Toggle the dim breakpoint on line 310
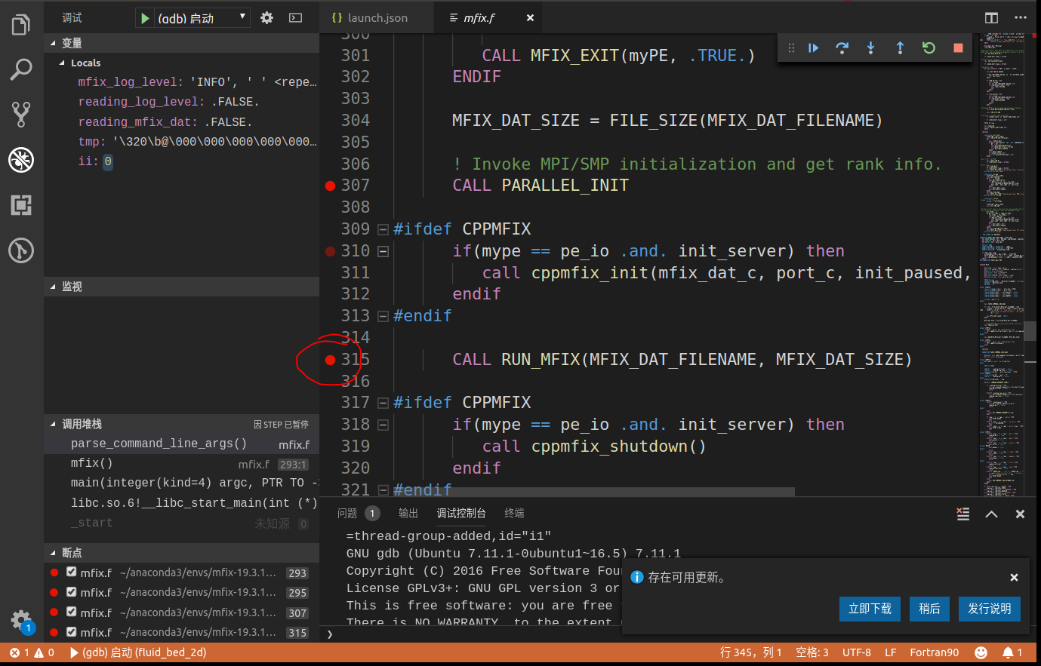Image resolution: width=1041 pixels, height=666 pixels. click(x=330, y=251)
